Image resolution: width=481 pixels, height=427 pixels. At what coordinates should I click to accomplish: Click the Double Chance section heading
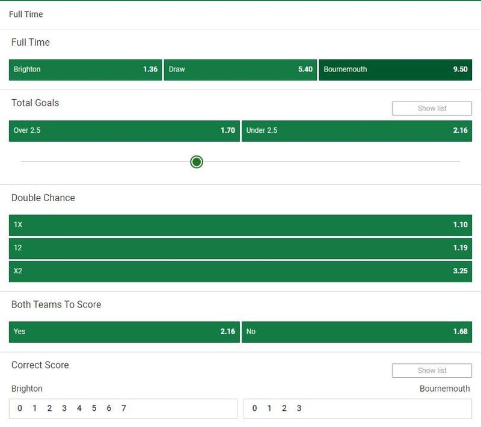(x=43, y=198)
